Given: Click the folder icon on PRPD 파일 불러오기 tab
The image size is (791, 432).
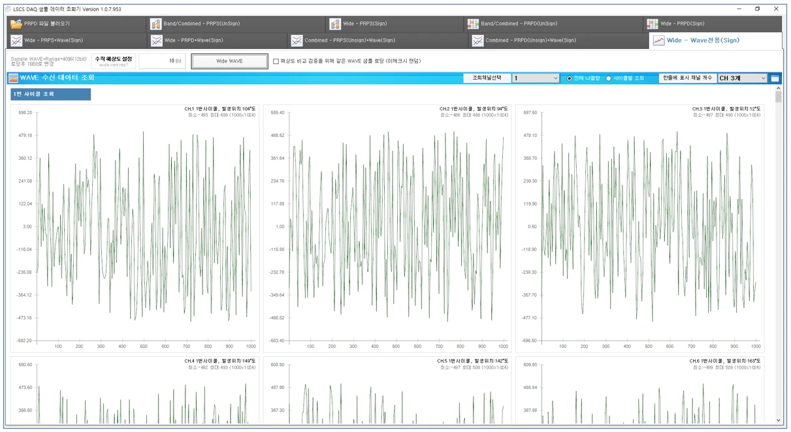Looking at the screenshot, I should point(16,24).
